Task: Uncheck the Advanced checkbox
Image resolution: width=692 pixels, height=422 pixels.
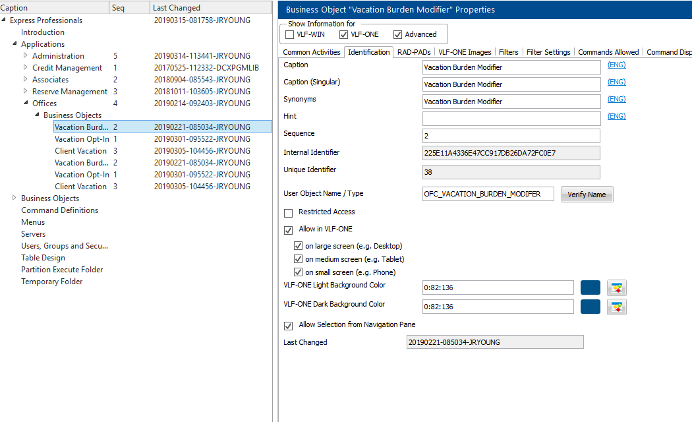Action: click(397, 34)
